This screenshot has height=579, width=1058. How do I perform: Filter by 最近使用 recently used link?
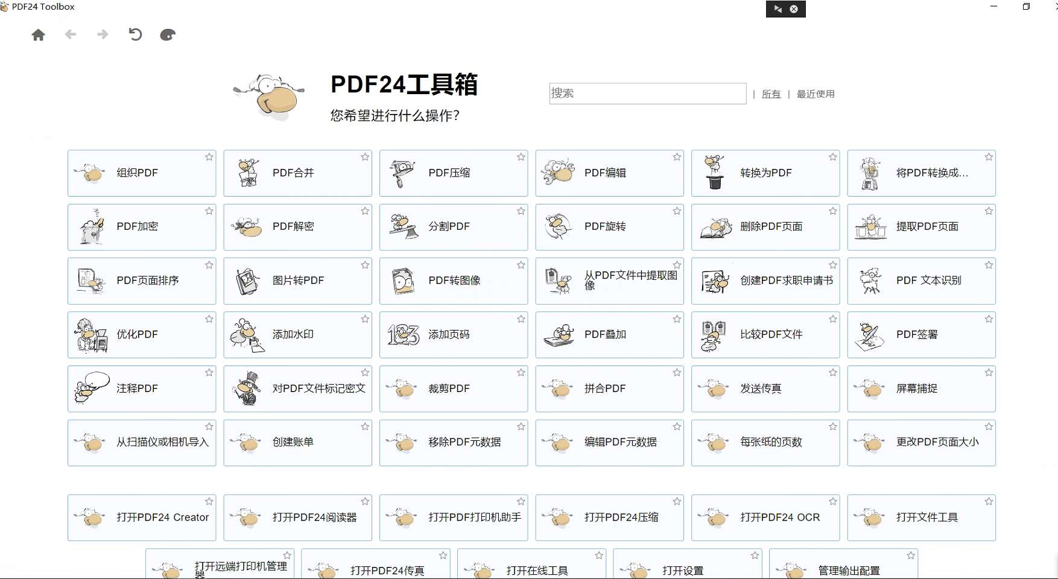point(816,94)
